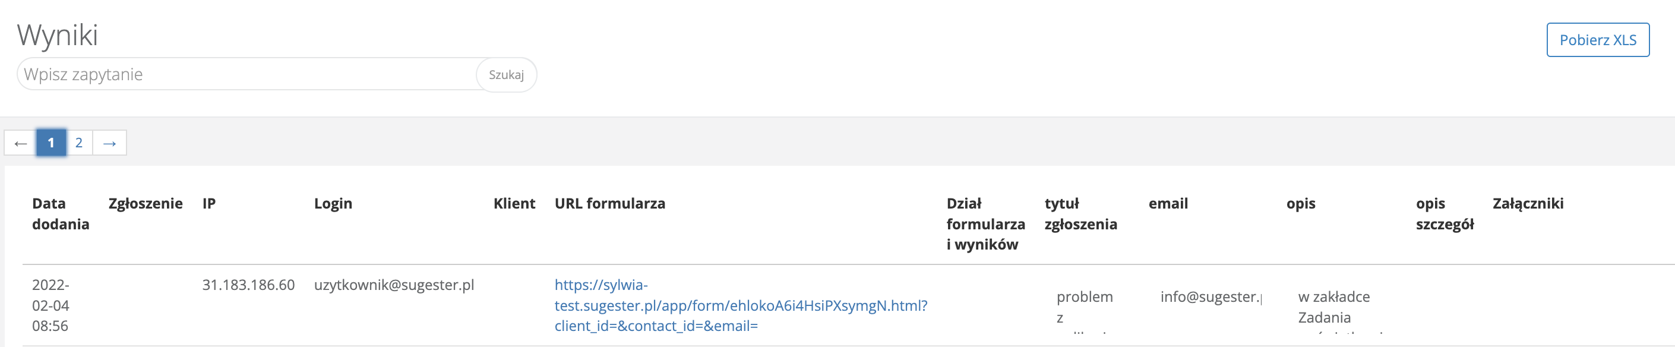Go to page 2 of results

(x=78, y=143)
